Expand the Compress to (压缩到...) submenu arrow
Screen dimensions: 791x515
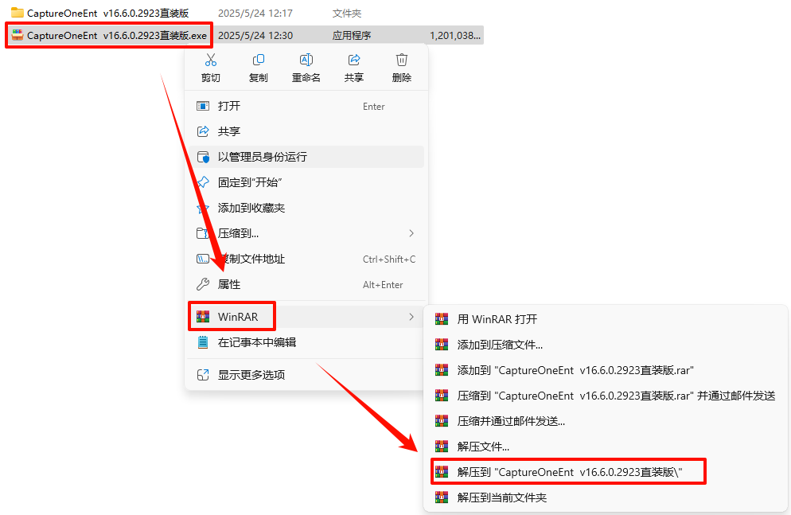click(411, 233)
